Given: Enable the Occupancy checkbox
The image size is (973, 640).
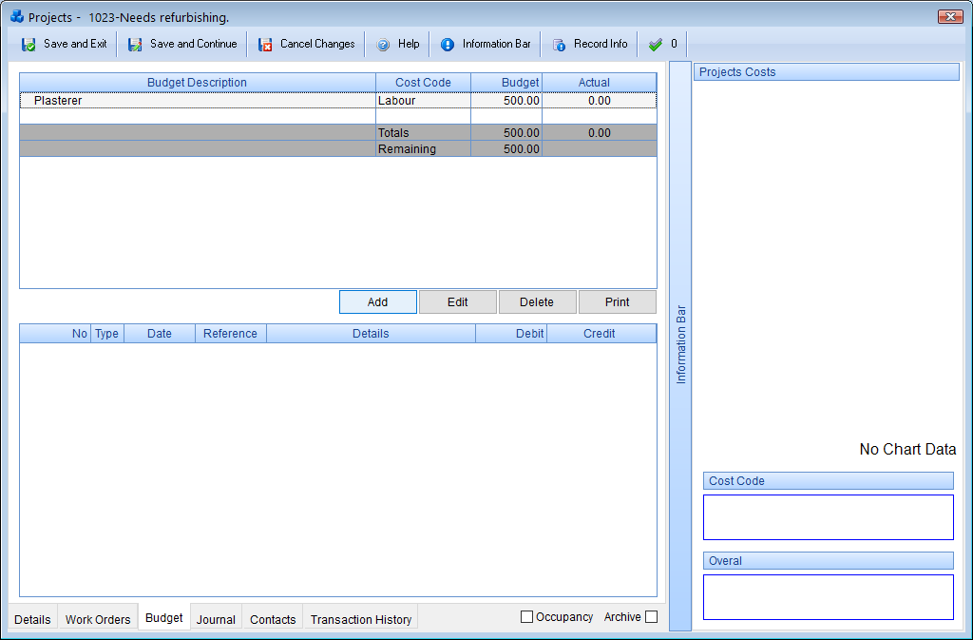Looking at the screenshot, I should click(x=526, y=616).
